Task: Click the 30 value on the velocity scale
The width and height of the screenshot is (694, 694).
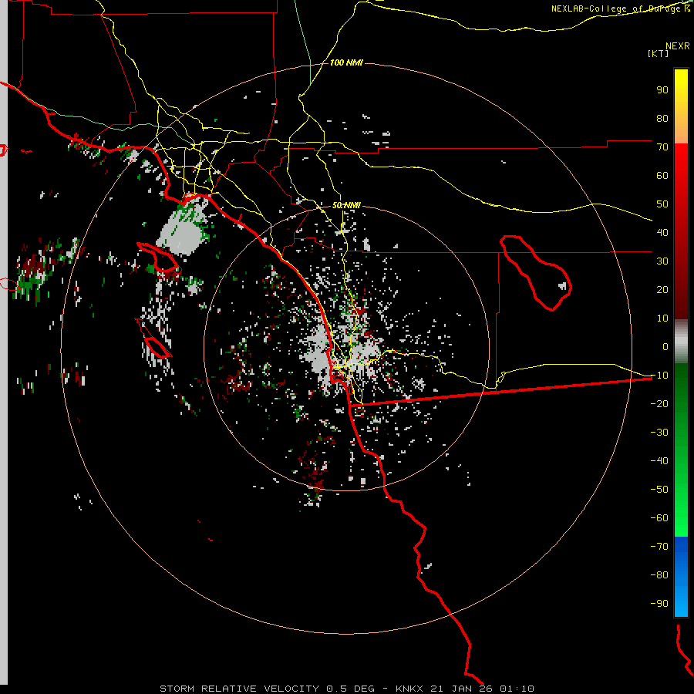Action: point(662,261)
